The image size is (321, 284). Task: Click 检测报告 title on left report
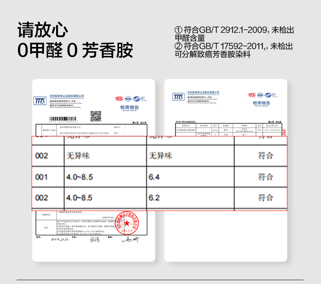point(129,107)
